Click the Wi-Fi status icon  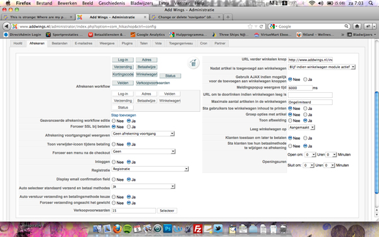point(312,3)
